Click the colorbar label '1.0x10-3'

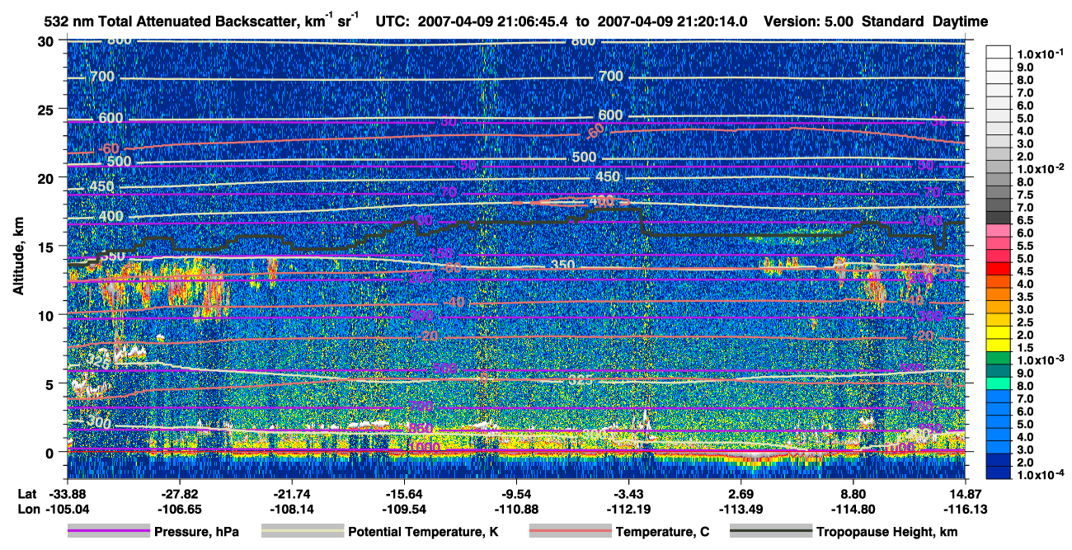click(x=1042, y=360)
